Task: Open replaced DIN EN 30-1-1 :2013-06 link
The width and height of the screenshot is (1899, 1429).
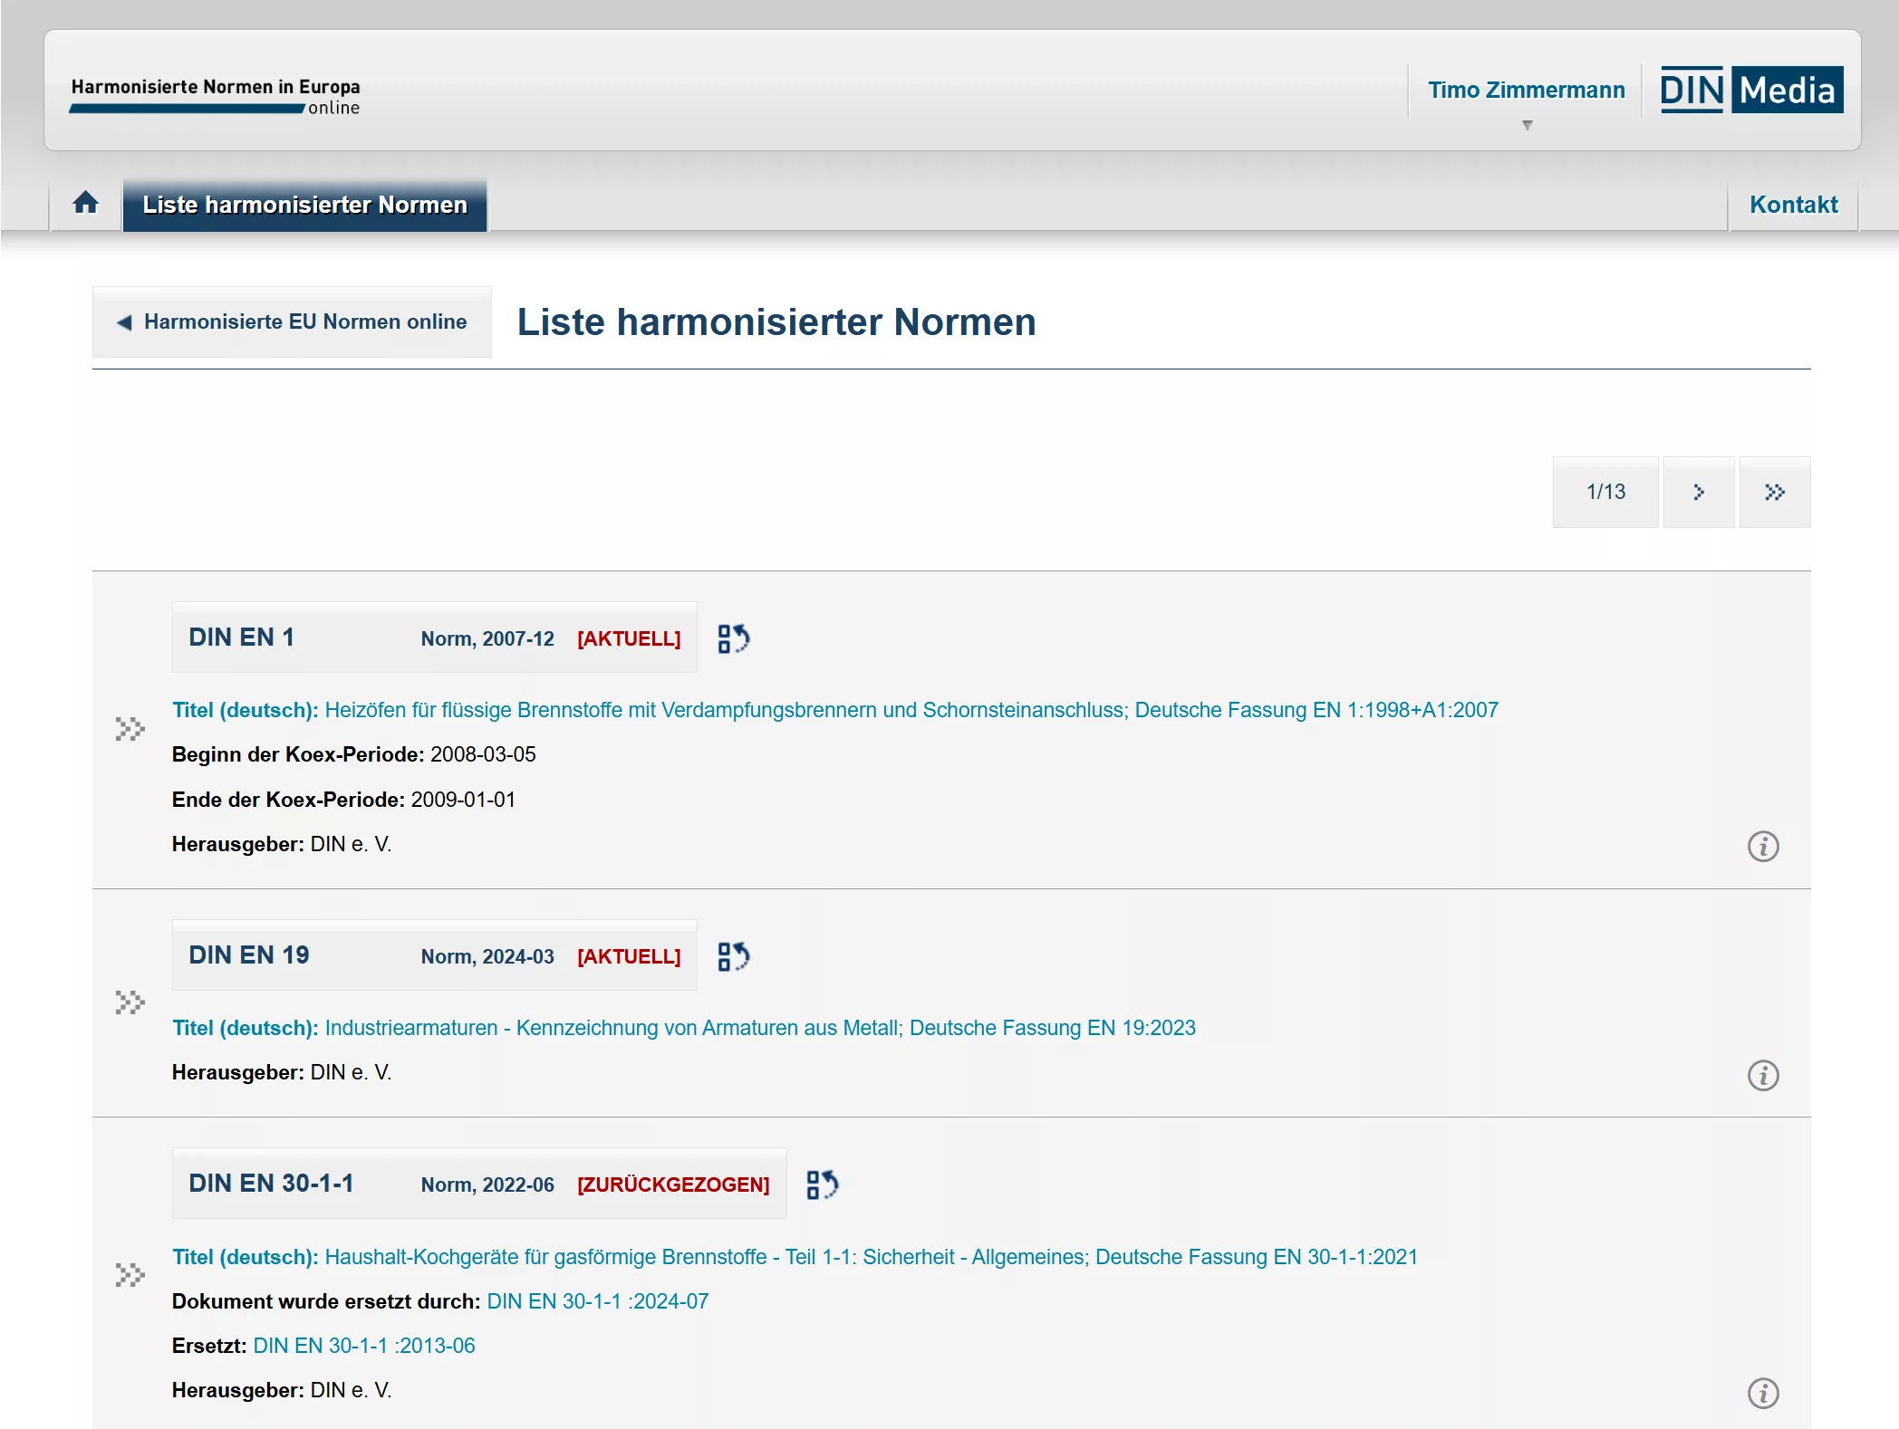Action: point(363,1346)
